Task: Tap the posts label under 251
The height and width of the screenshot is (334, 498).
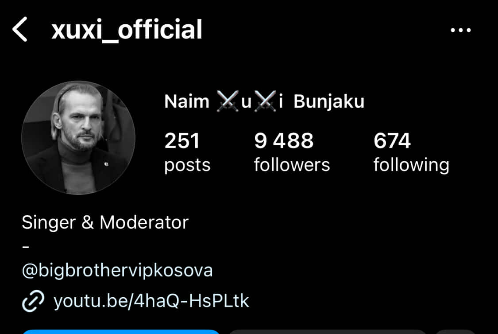Action: tap(187, 166)
